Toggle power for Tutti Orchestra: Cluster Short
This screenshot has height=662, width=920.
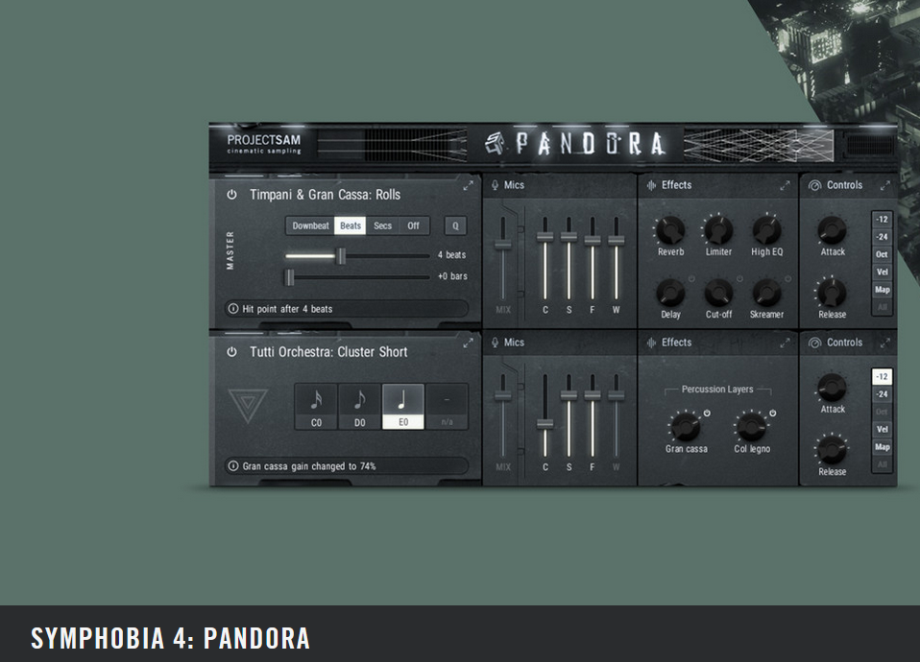coord(231,352)
